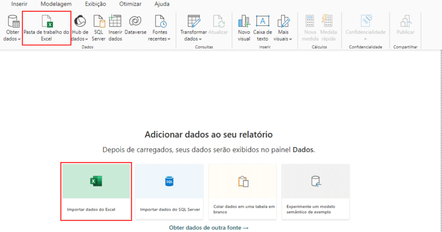Screen dimensions: 442x232
Task: Open the Dataverse connector icon
Action: [x=136, y=21]
